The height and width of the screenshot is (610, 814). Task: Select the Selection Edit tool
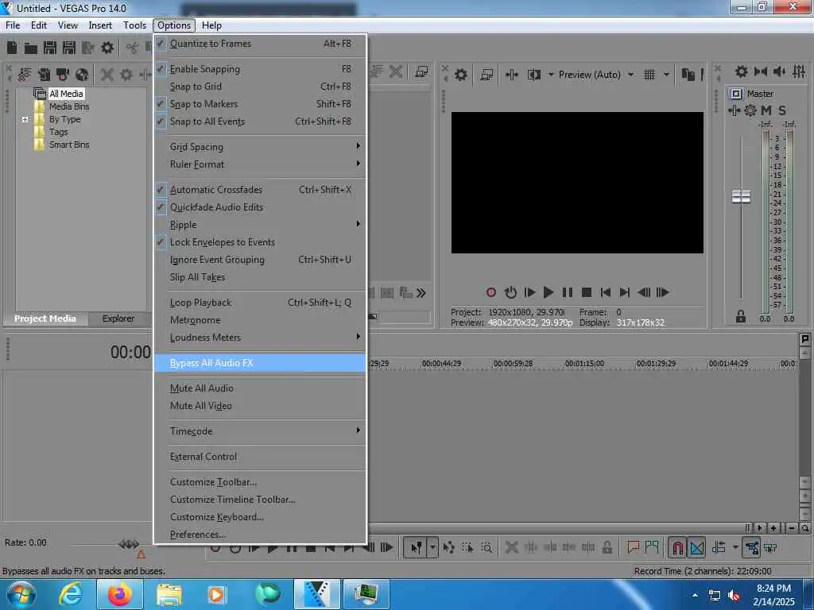click(x=467, y=547)
